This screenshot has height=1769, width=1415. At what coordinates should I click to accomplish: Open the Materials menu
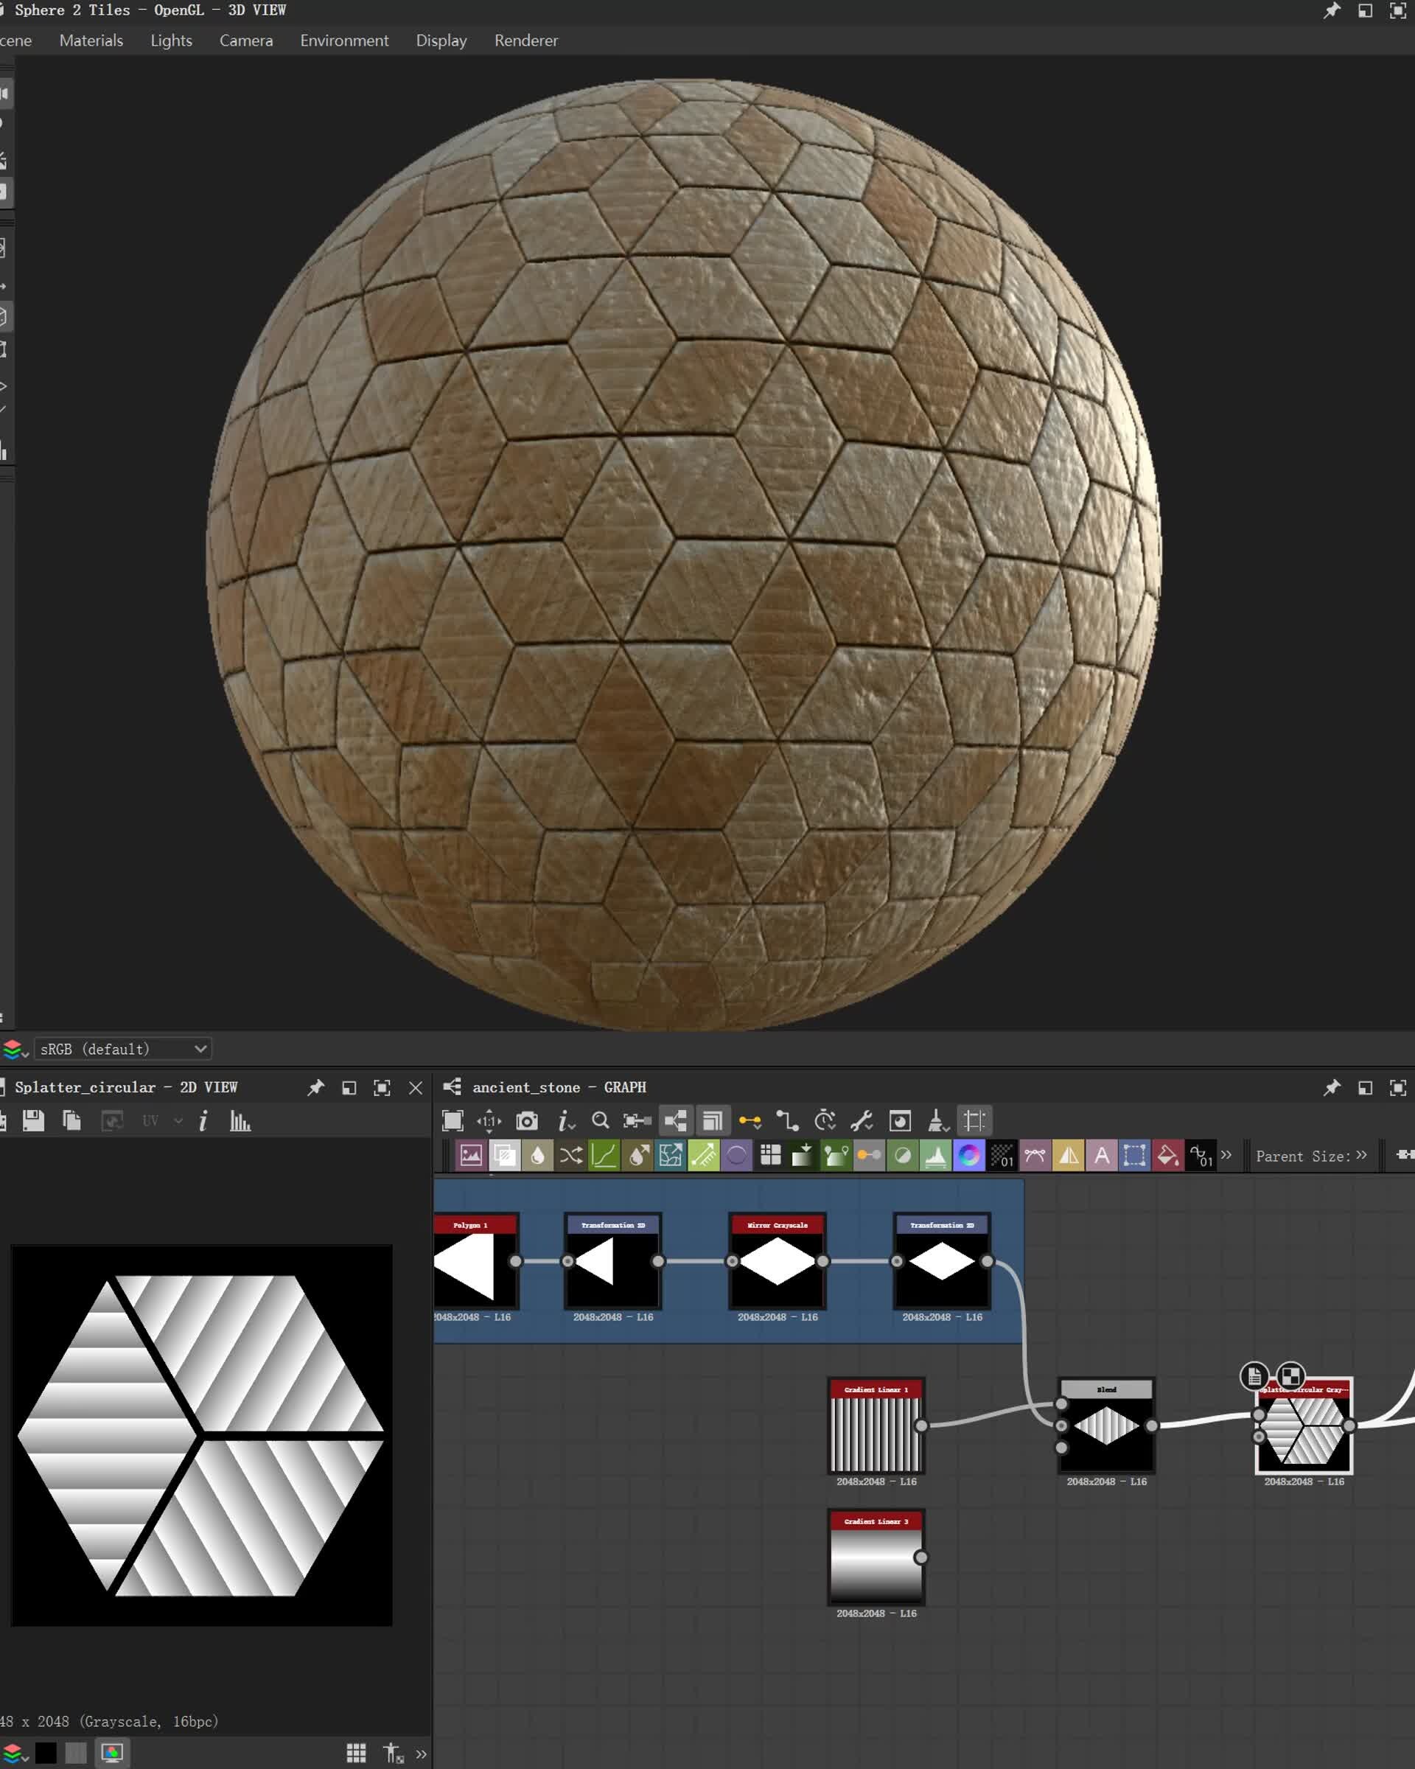coord(91,41)
